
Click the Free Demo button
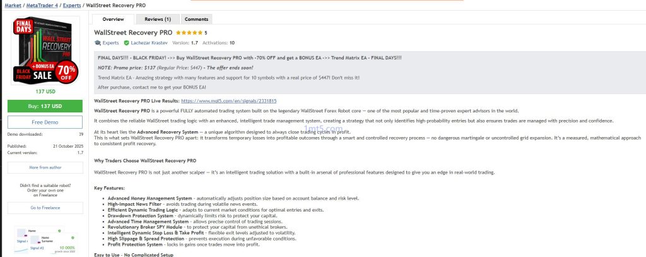click(x=45, y=122)
